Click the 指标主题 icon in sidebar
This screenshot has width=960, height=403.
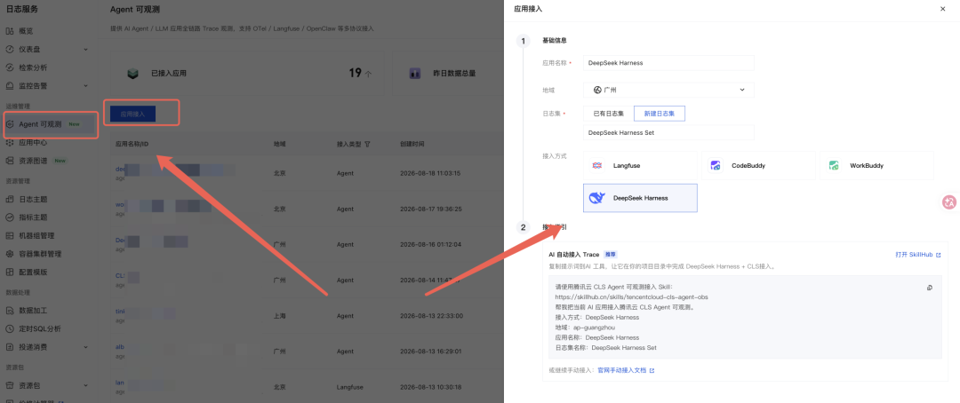(x=10, y=217)
